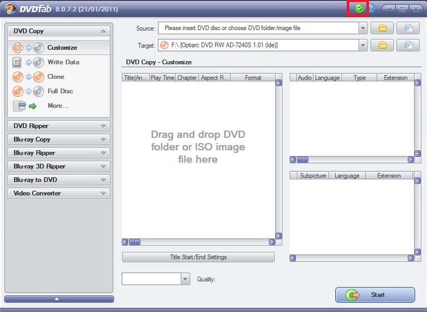The image size is (427, 312).
Task: Click subpicture list scroll down arrow
Action: click(x=418, y=251)
